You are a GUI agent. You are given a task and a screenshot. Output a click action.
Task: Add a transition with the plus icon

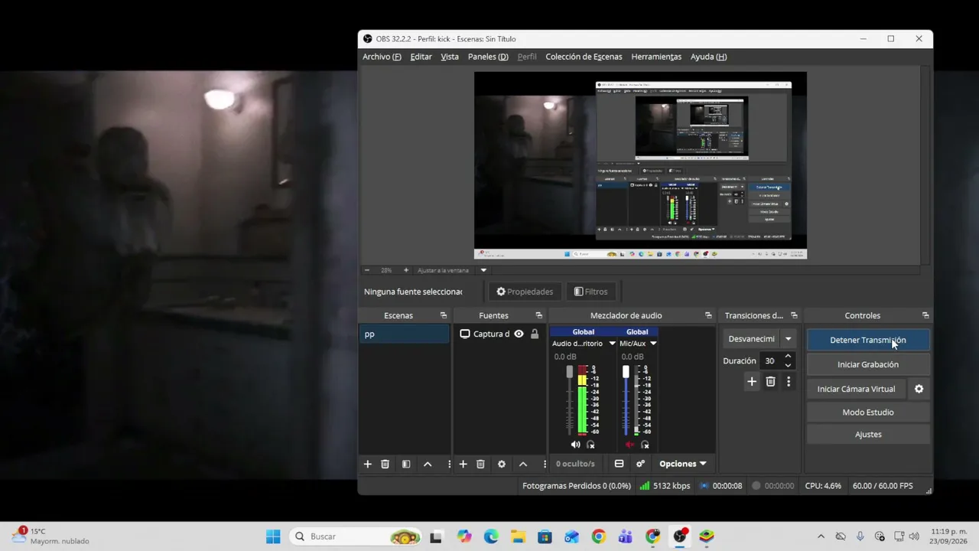pos(752,381)
